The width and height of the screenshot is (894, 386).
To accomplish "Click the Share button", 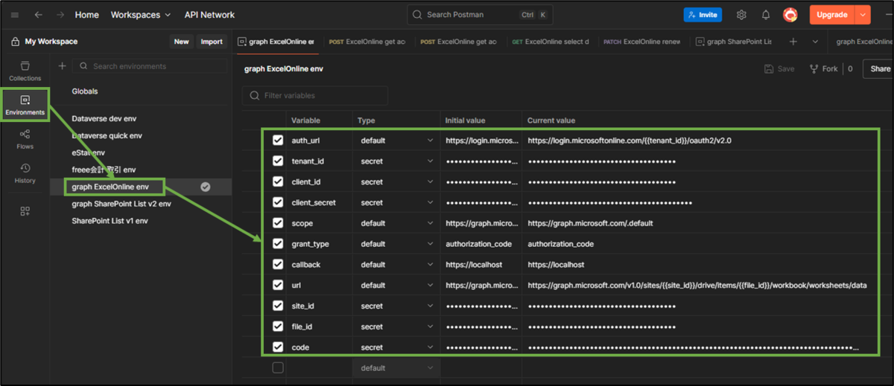I will [x=879, y=69].
